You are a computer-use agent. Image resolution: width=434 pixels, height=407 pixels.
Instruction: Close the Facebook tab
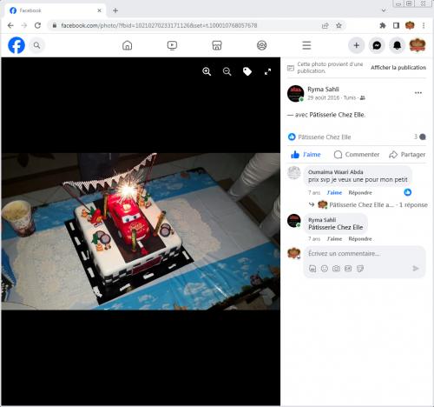(x=99, y=10)
